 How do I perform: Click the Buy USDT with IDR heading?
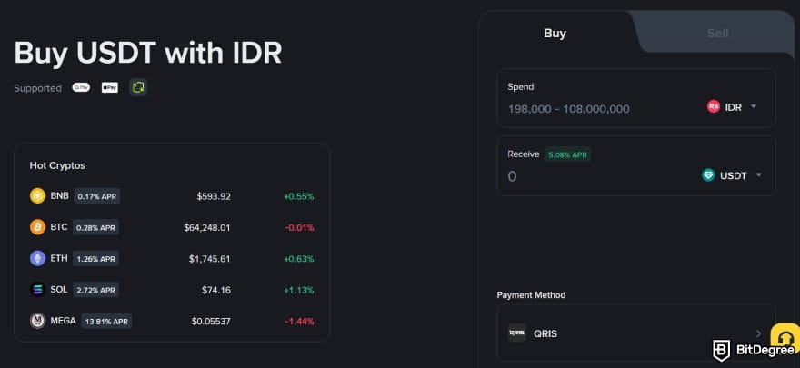148,52
